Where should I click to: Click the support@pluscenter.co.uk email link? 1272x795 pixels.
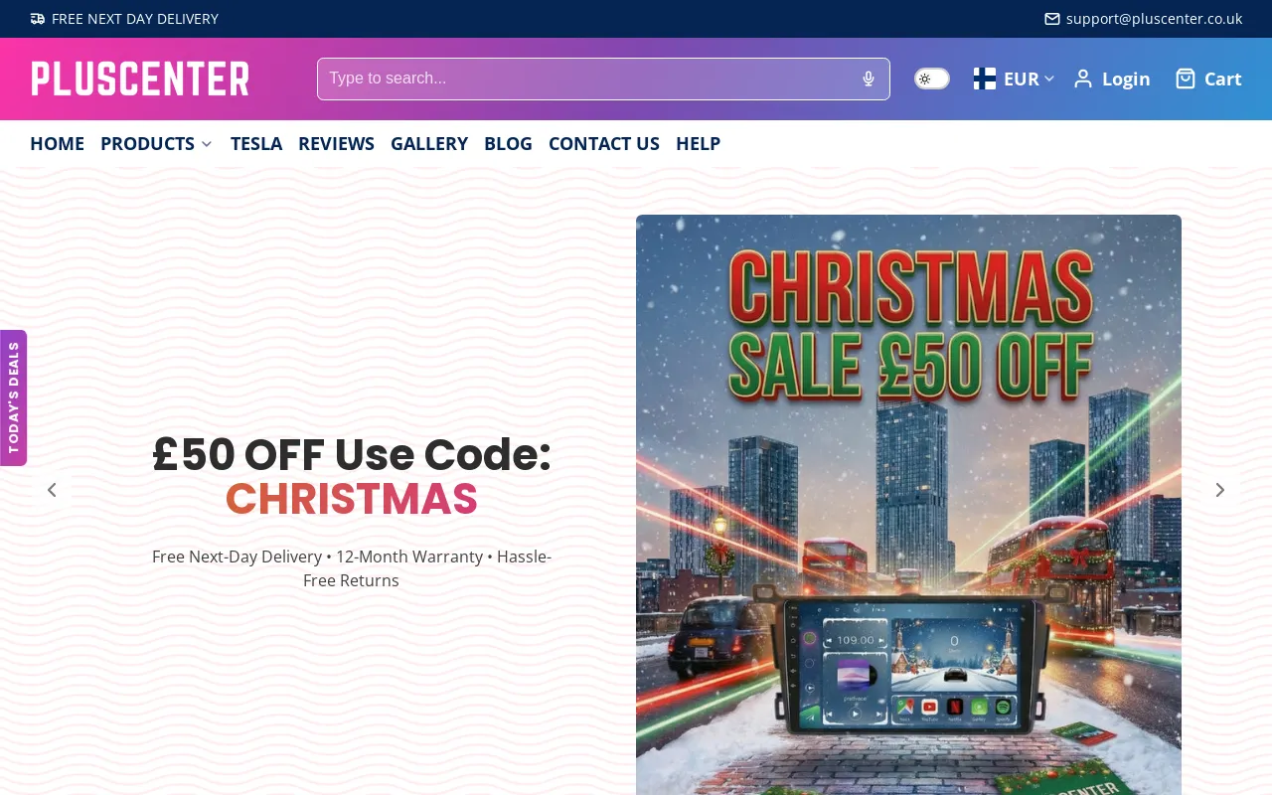click(1154, 19)
